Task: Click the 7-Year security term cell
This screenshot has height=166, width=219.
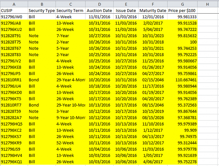Action: coord(70,36)
